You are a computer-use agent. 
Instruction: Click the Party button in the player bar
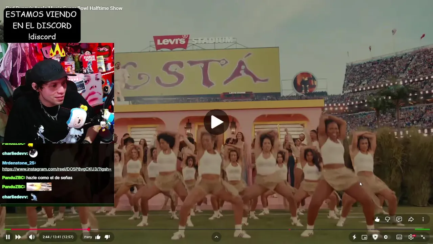pos(88,237)
